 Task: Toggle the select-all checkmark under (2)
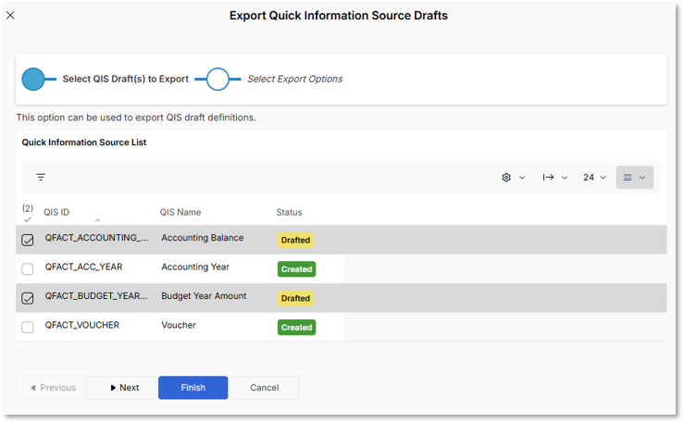click(28, 219)
